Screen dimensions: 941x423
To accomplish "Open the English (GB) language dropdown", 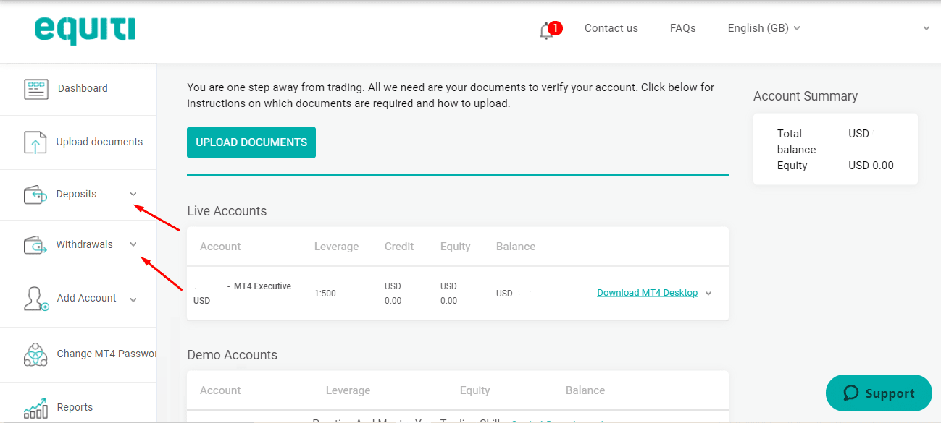I will pos(764,28).
